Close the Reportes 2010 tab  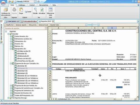click(x=53, y=21)
